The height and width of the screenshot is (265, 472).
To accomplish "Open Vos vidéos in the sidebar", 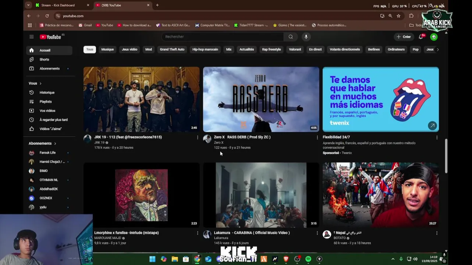I will (x=47, y=111).
